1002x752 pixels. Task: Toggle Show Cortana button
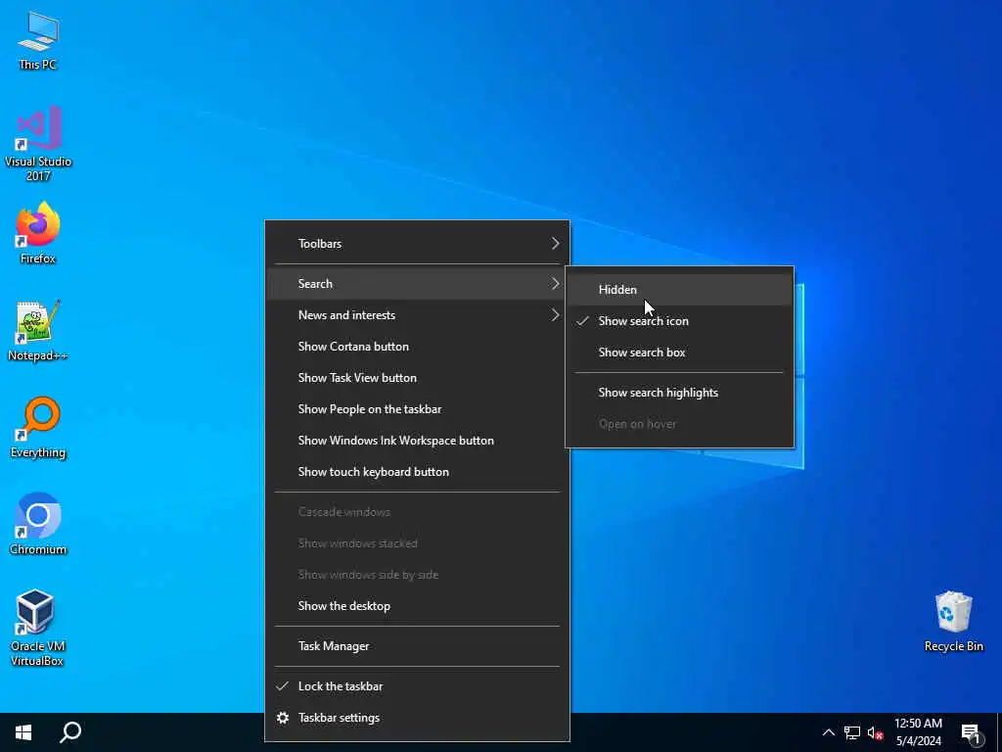pyautogui.click(x=417, y=347)
